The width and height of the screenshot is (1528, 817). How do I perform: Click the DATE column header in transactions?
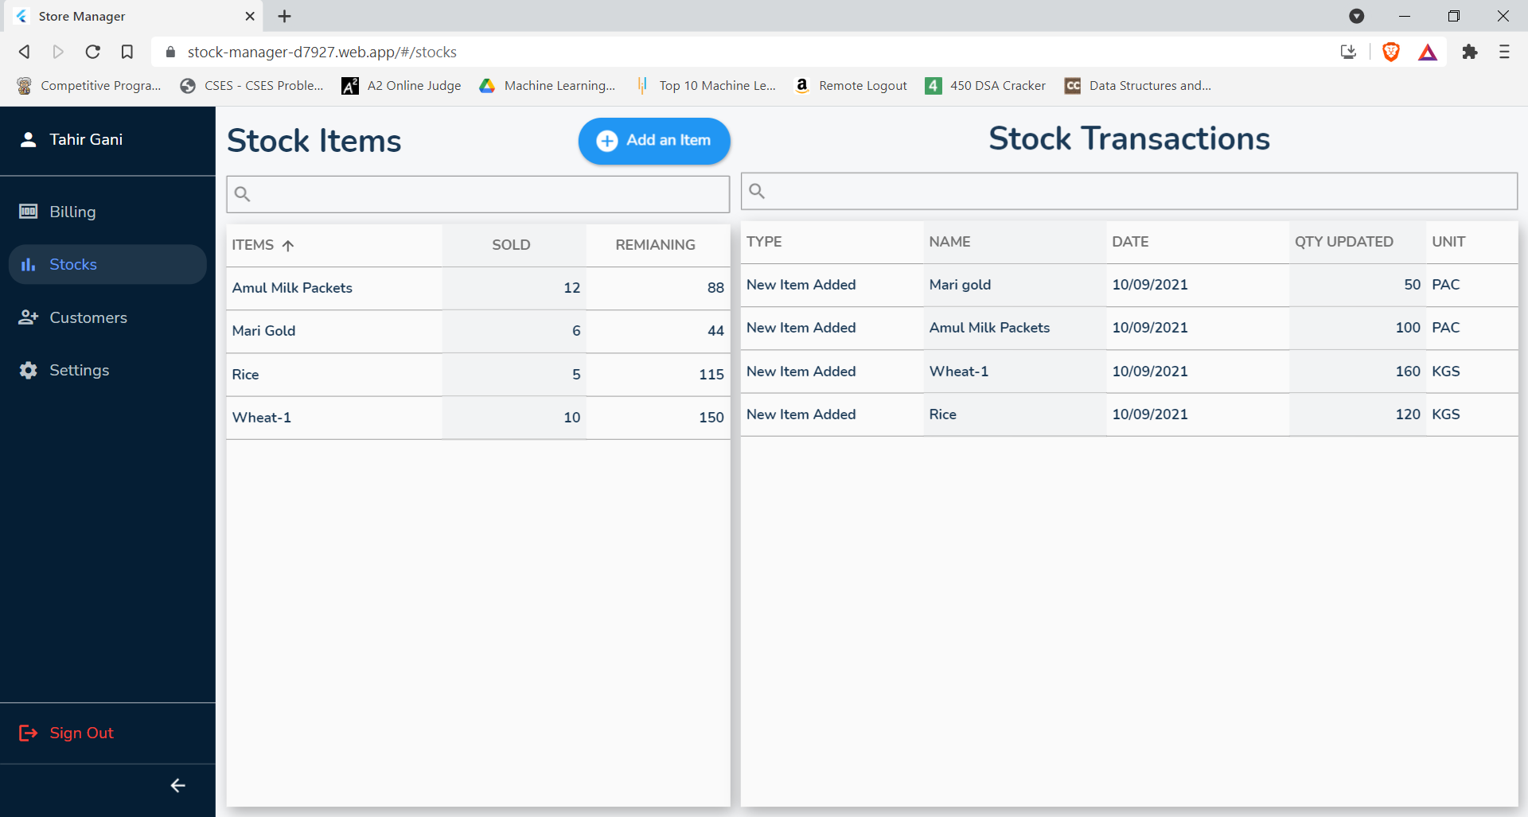[x=1130, y=242]
